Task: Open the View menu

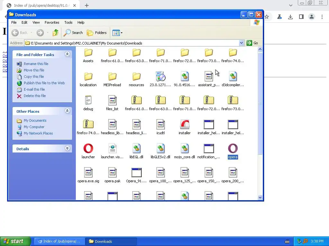Action: (36, 22)
